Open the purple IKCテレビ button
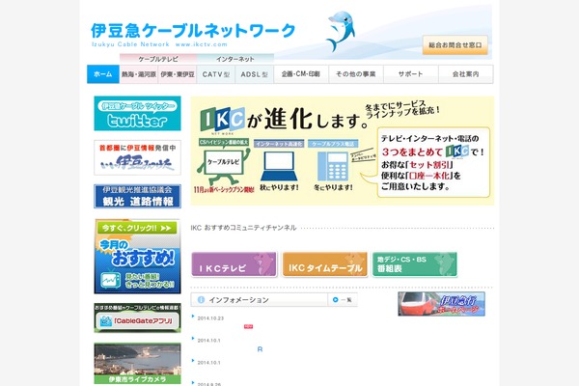This screenshot has width=579, height=386. pyautogui.click(x=234, y=264)
